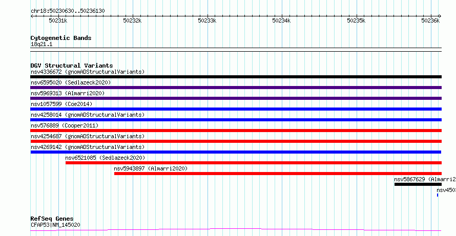Viewport: 456px width, 236px height.
Task: Click the RefSeq Genes track title
Action: pyautogui.click(x=52, y=219)
